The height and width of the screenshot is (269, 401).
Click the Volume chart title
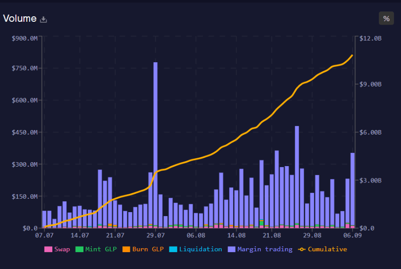pos(20,19)
